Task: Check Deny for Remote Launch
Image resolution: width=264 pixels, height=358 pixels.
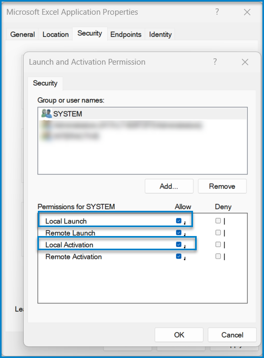Action: click(218, 232)
